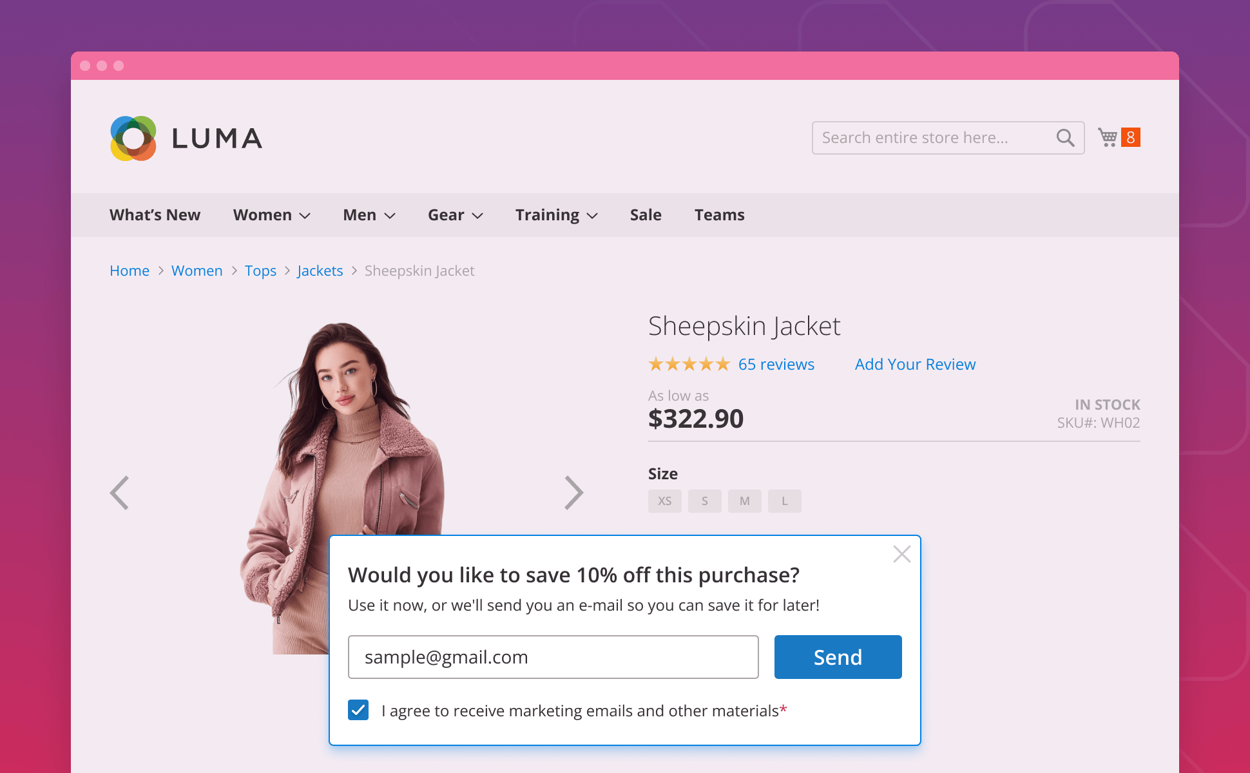Go to the Sale menu item
This screenshot has width=1250, height=773.
coord(646,215)
